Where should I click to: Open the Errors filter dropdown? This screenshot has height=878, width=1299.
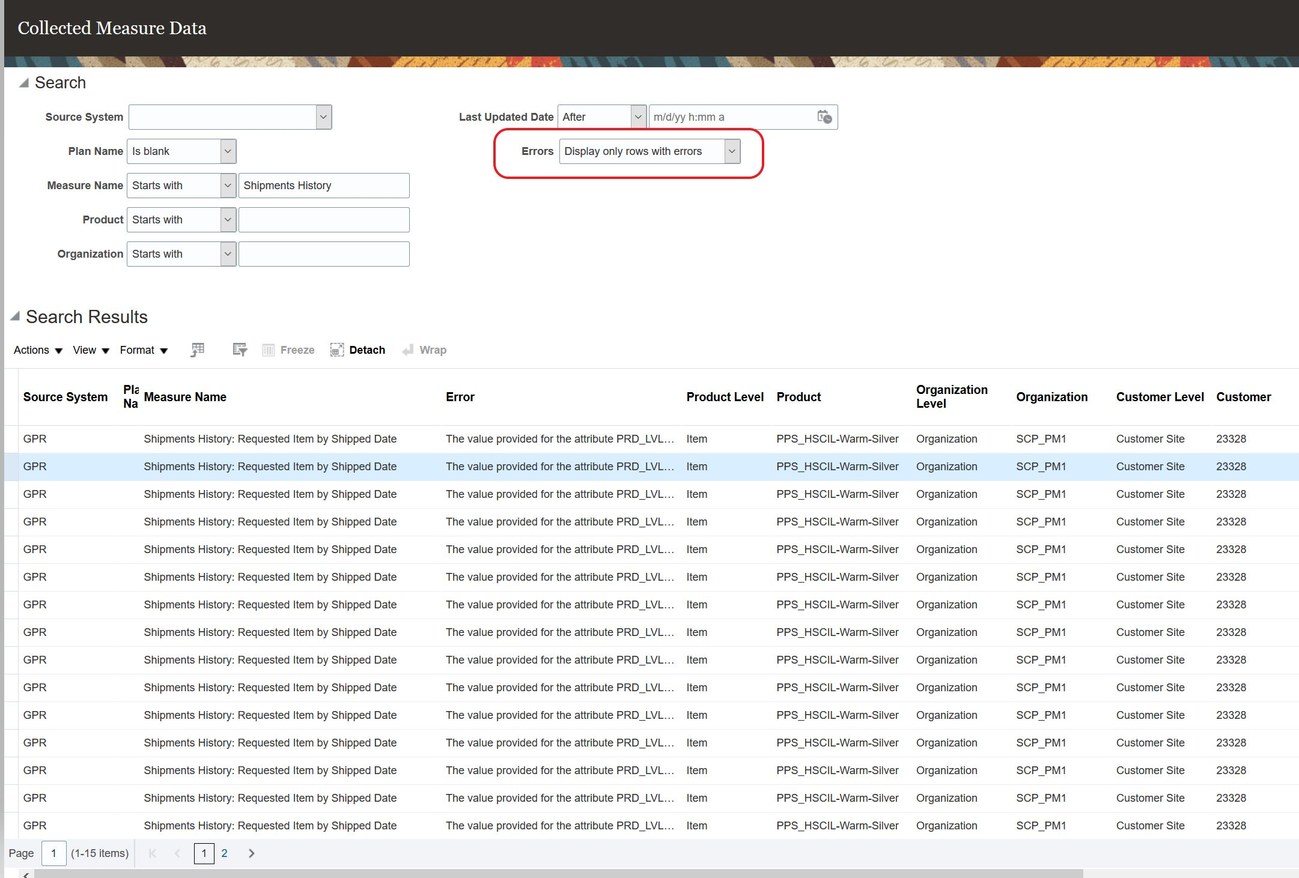coord(731,151)
